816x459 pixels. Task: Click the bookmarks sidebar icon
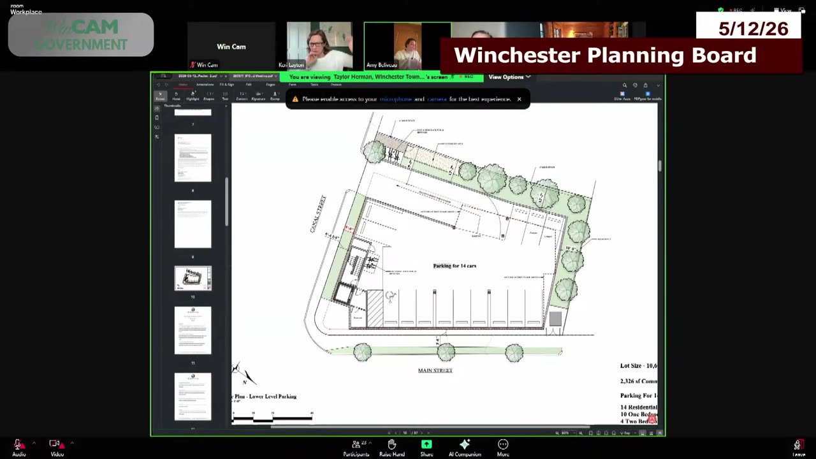(x=157, y=118)
